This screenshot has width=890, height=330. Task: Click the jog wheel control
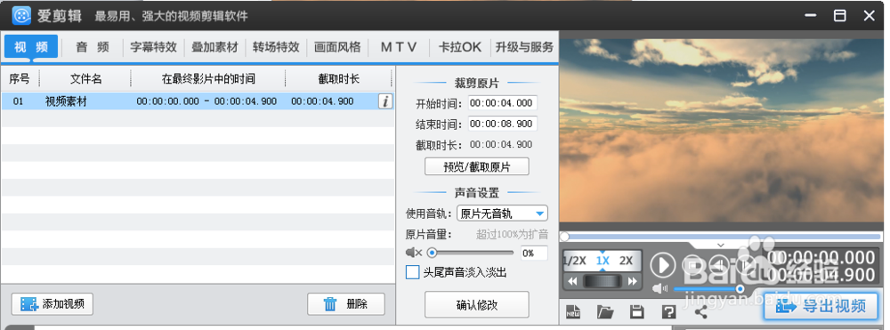[603, 281]
